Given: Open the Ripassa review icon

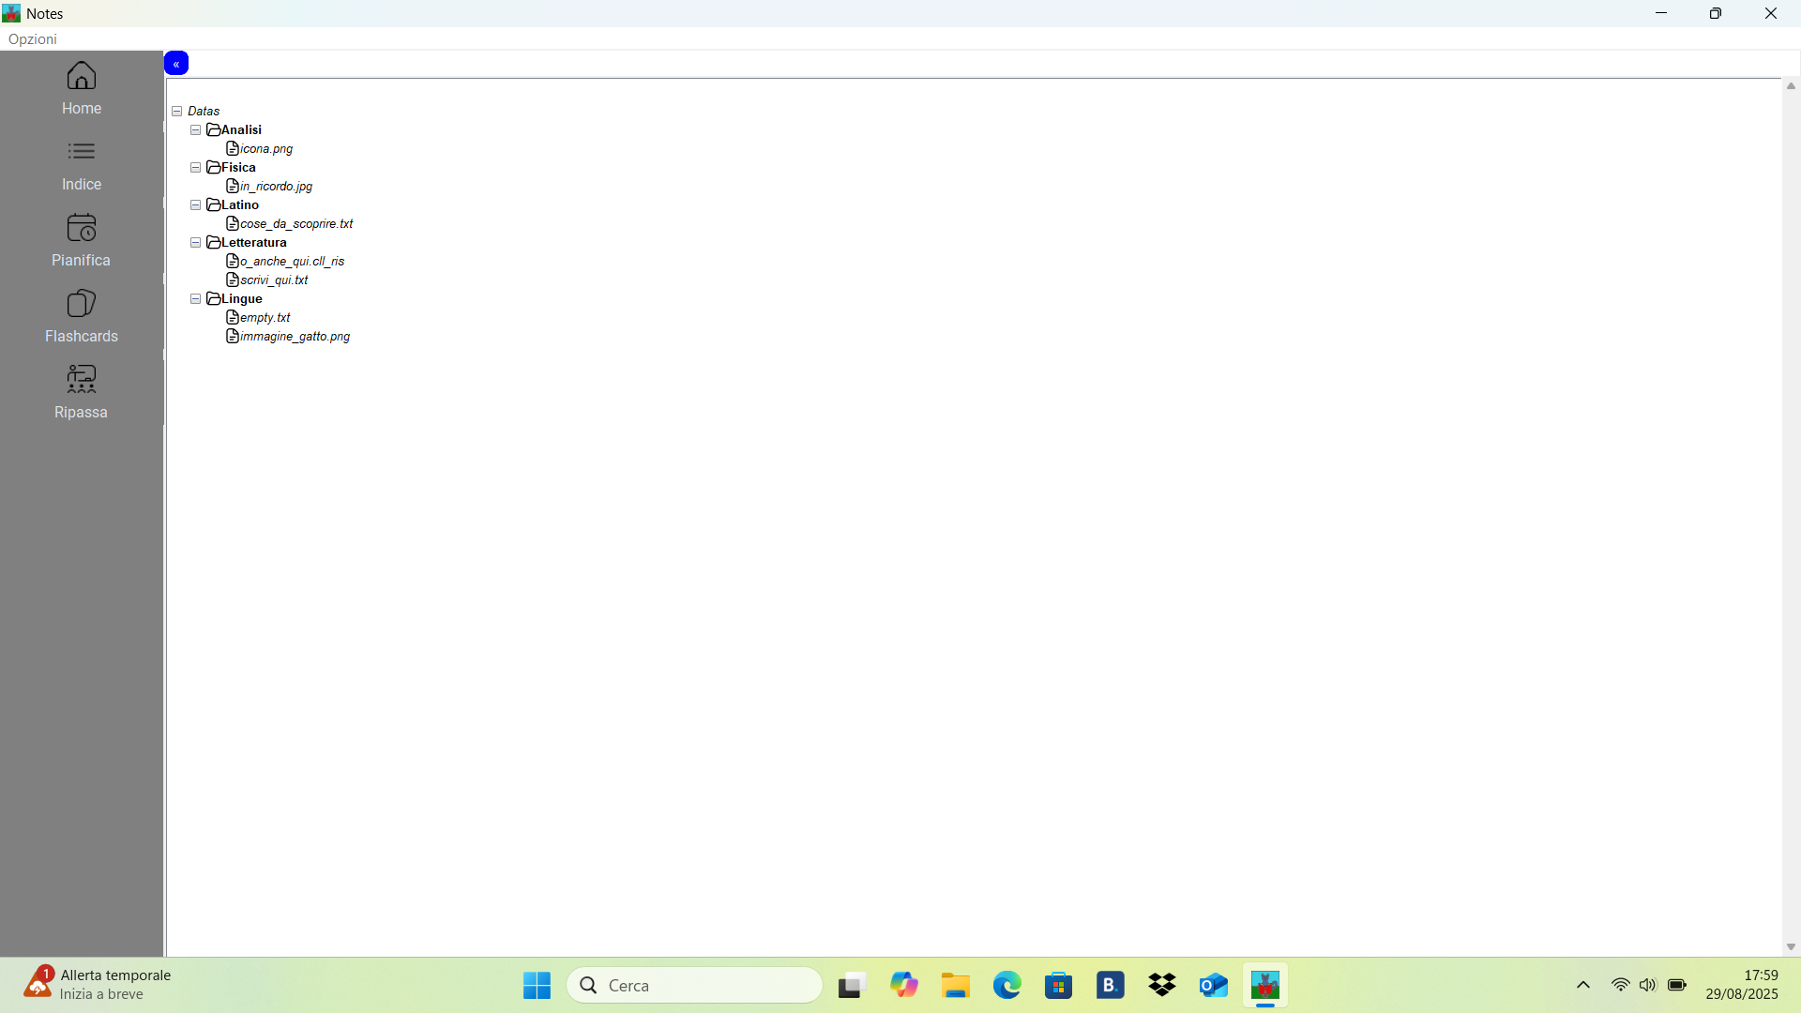Looking at the screenshot, I should (82, 380).
